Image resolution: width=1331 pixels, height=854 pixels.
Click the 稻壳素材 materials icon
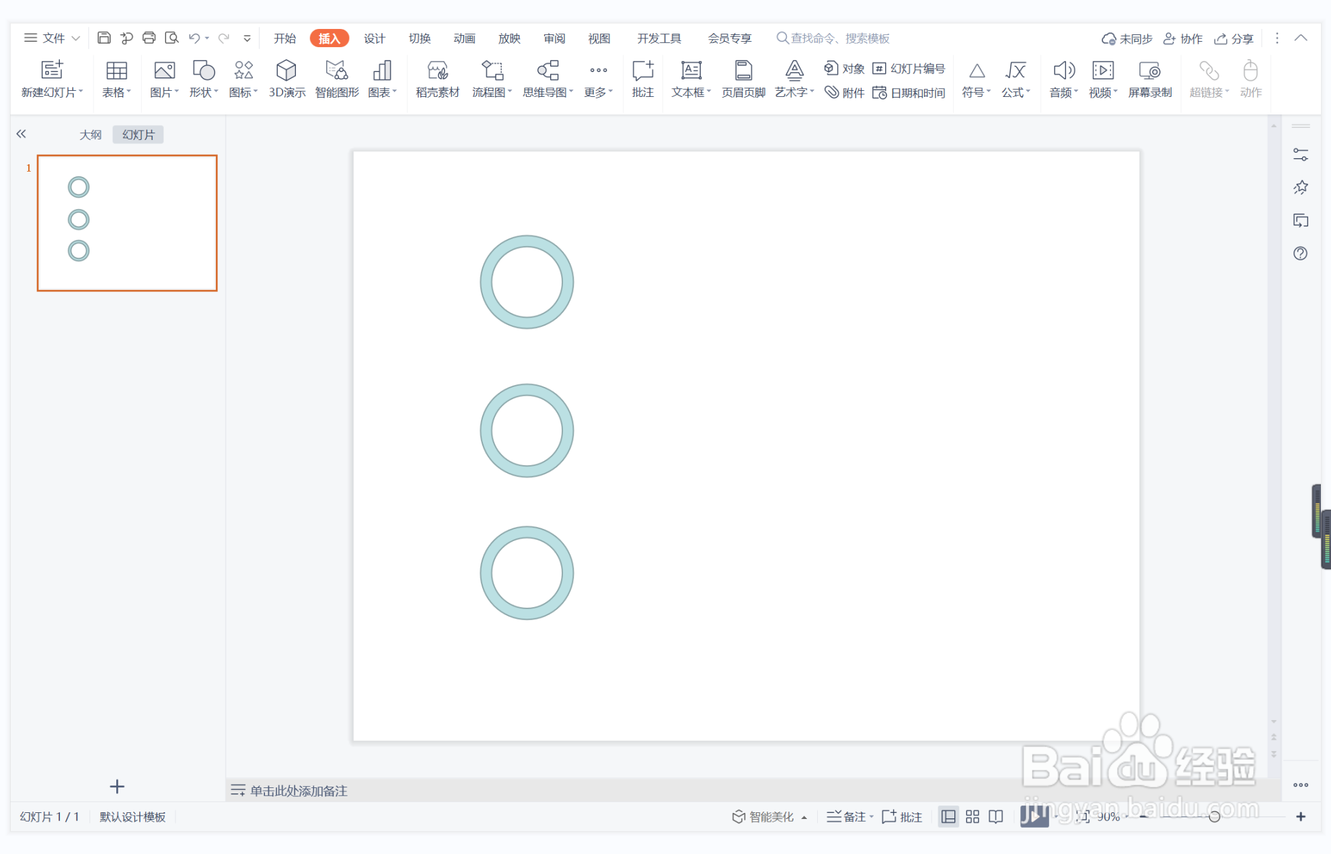tap(437, 71)
